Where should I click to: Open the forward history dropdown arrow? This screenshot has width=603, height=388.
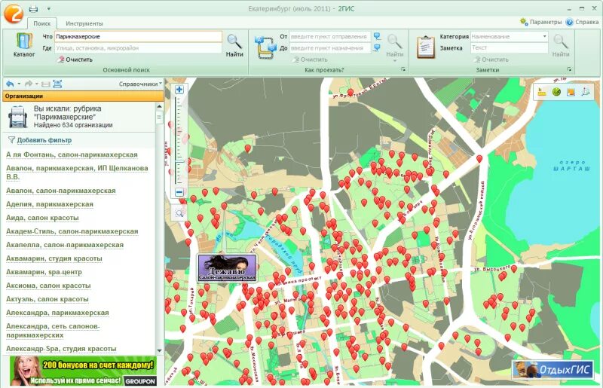37,84
